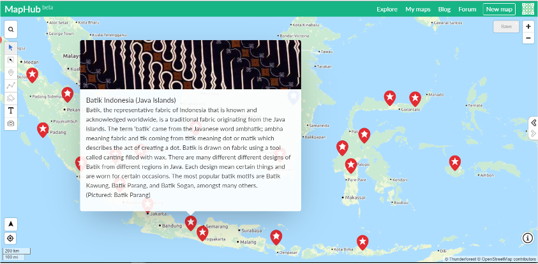Pick the add marker pin tool

coord(11,73)
